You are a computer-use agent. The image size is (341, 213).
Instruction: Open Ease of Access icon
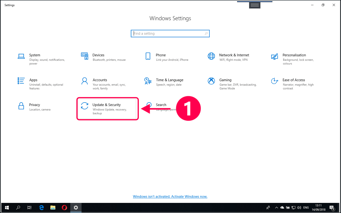[274, 81]
